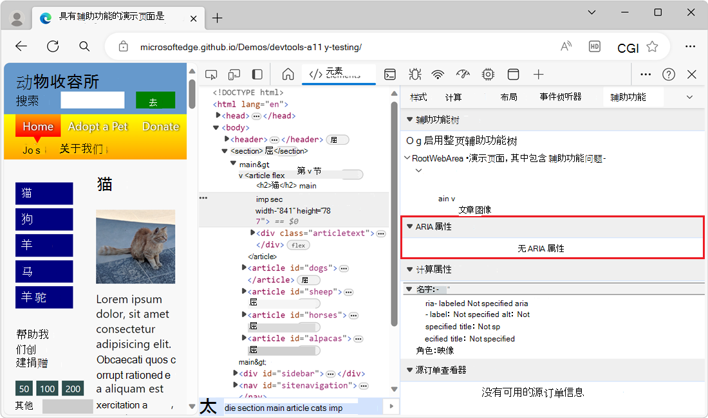Switch to the 事件侦听器 tab

[x=561, y=96]
